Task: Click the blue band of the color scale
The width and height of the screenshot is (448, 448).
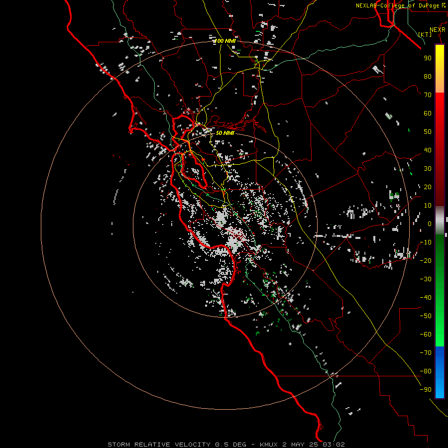Action: [x=440, y=372]
